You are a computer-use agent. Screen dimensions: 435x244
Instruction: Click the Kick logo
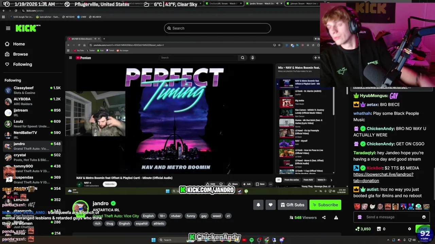[x=28, y=28]
